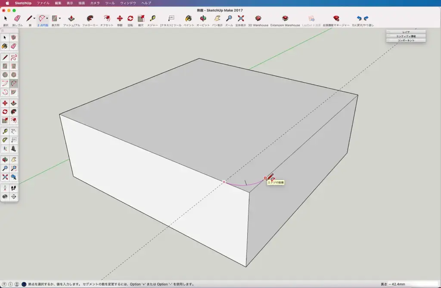Pick the Dimensions tool in left palette
Image resolution: width=441 pixels, height=288 pixels.
[13, 131]
